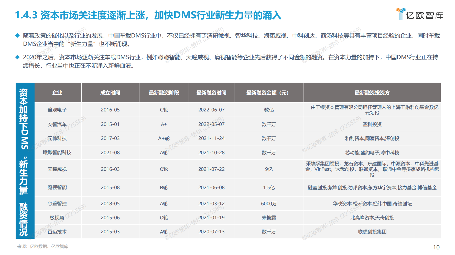Click investor cell 芯动能,盛约电子,淳中科技
Image resolution: width=455 pixels, height=255 pixels.
[x=372, y=152]
